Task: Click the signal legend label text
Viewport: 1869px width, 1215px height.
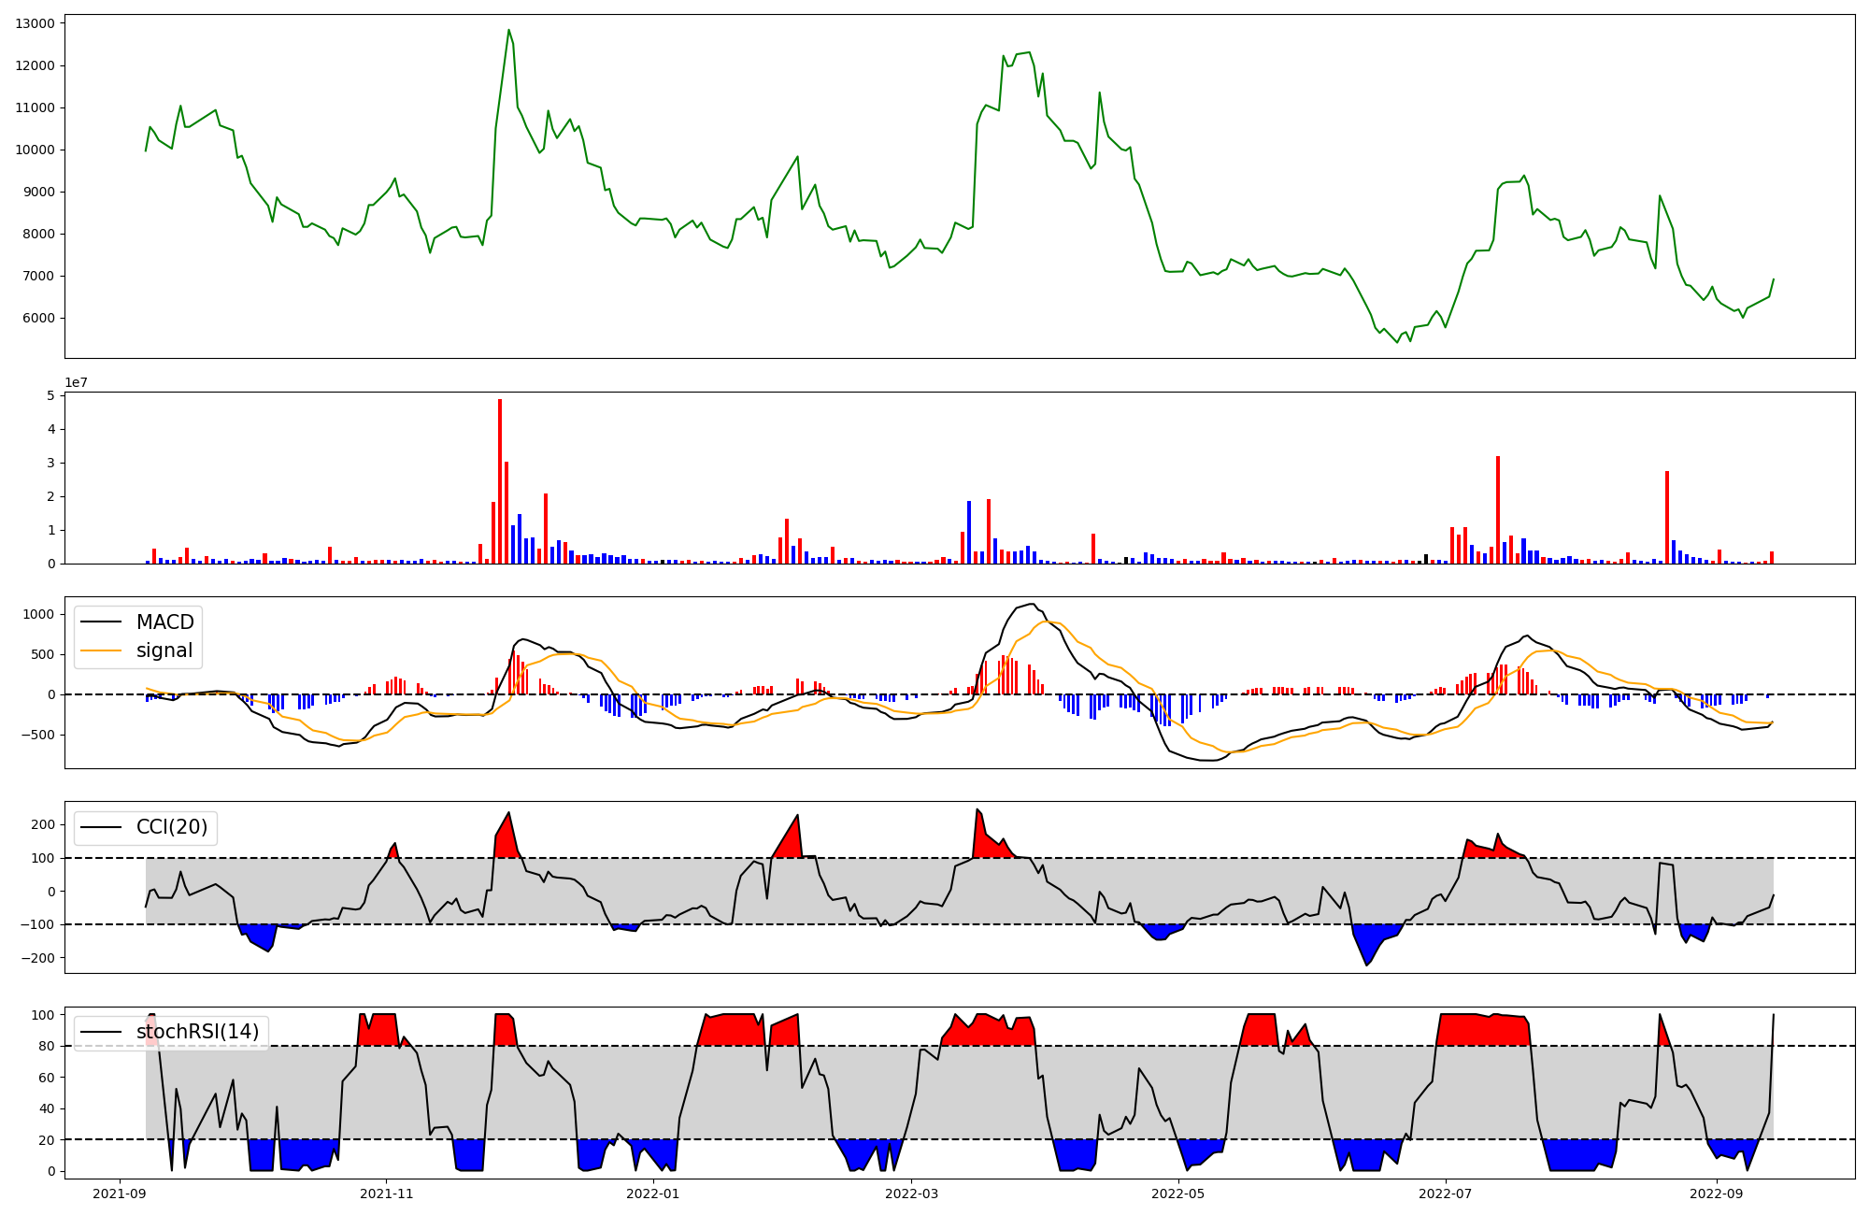Action: (164, 650)
